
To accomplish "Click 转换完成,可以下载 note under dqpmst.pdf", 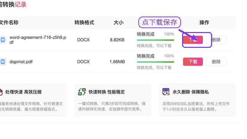I will (154, 68).
